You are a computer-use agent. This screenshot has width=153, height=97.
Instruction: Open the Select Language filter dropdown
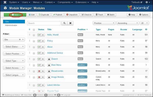(x=14, y=75)
